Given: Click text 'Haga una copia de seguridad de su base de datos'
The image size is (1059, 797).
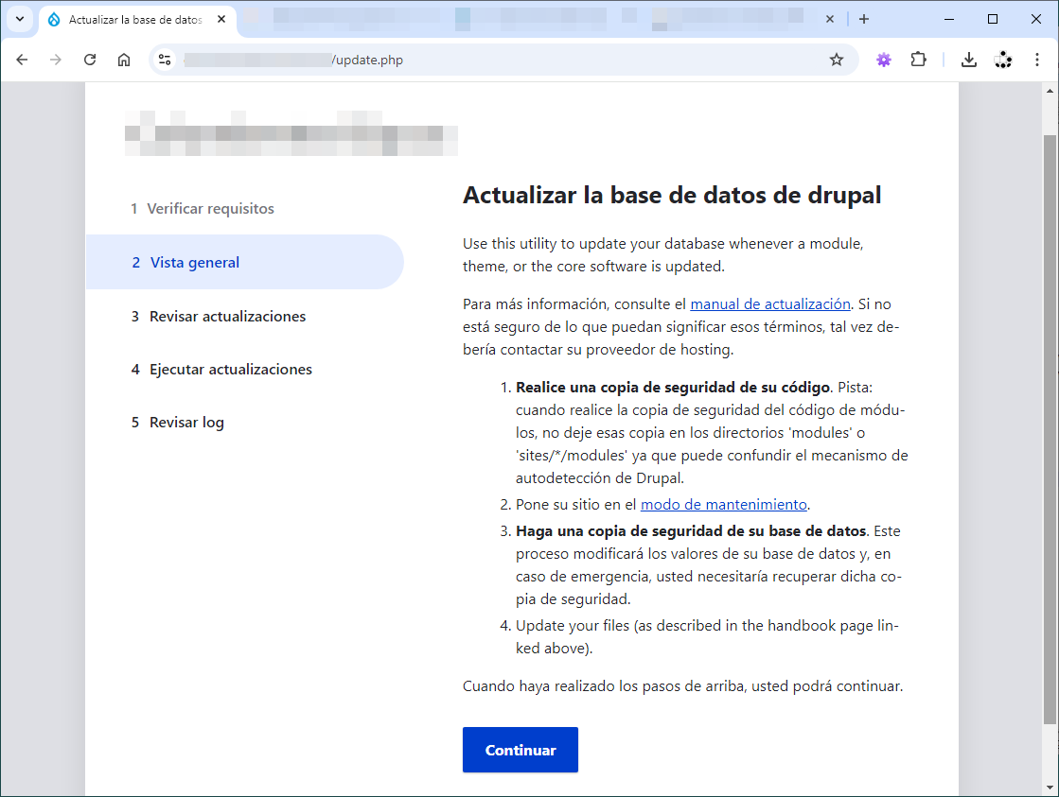Looking at the screenshot, I should click(x=691, y=531).
